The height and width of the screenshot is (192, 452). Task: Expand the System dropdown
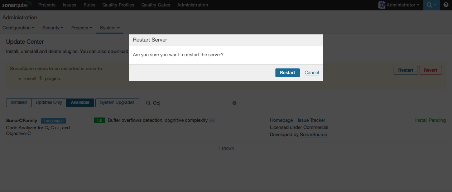pos(110,28)
